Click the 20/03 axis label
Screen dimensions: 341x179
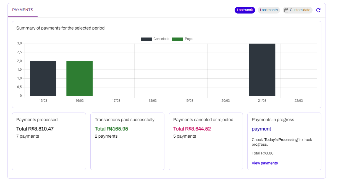225,101
